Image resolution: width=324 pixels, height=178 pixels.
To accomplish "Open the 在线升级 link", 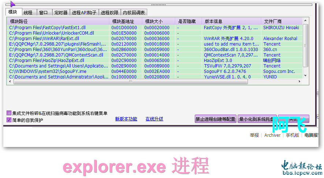I will (x=154, y=119).
